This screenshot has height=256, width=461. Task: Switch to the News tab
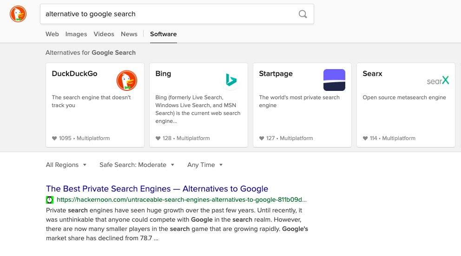tap(129, 34)
